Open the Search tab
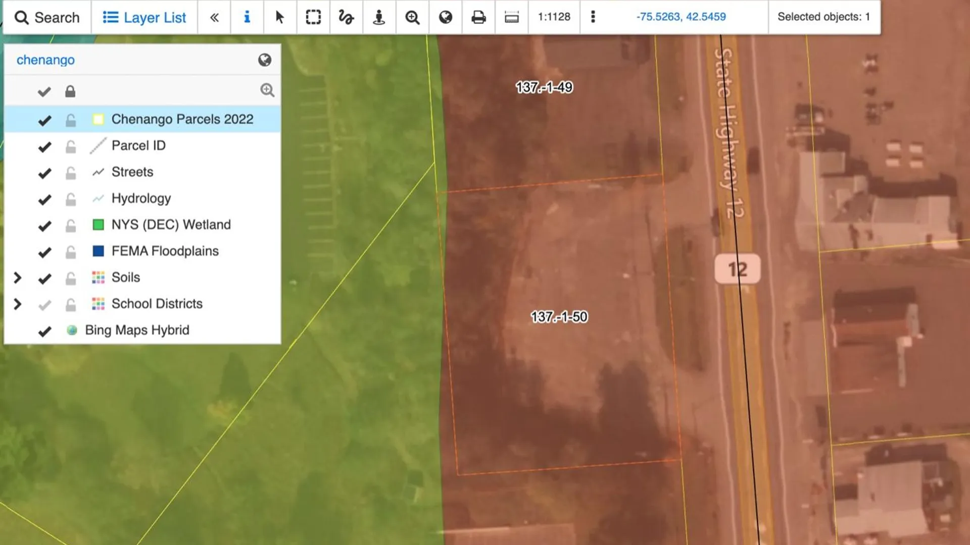The height and width of the screenshot is (545, 970). click(47, 17)
